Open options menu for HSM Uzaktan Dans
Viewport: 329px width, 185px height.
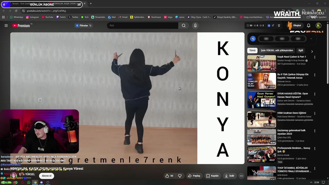[315, 113]
